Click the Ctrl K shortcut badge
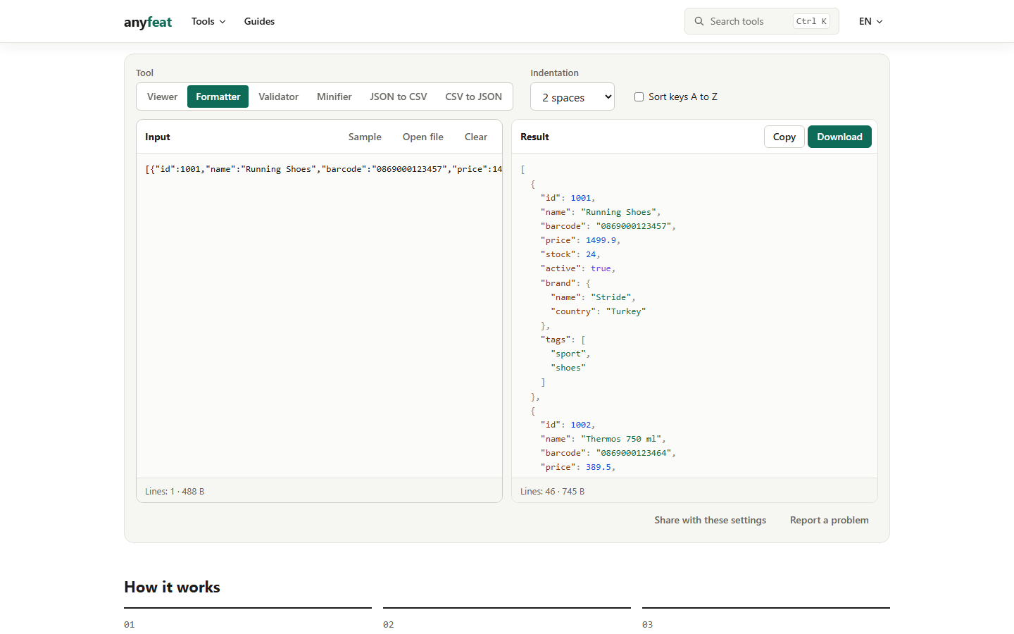This screenshot has height=634, width=1014. [811, 21]
